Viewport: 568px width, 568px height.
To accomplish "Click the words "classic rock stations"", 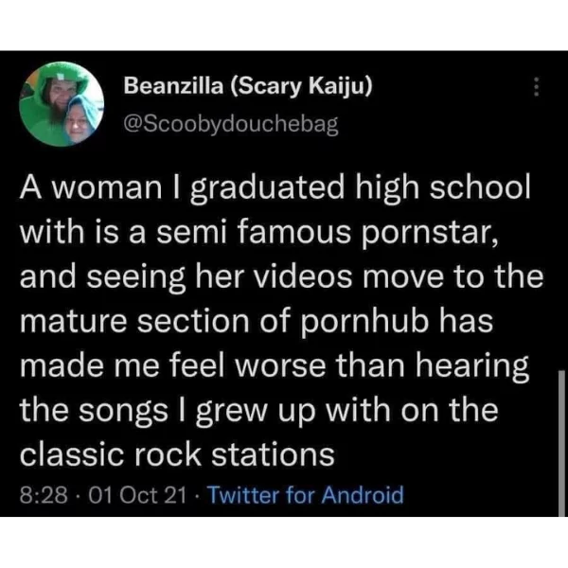I will coord(177,453).
